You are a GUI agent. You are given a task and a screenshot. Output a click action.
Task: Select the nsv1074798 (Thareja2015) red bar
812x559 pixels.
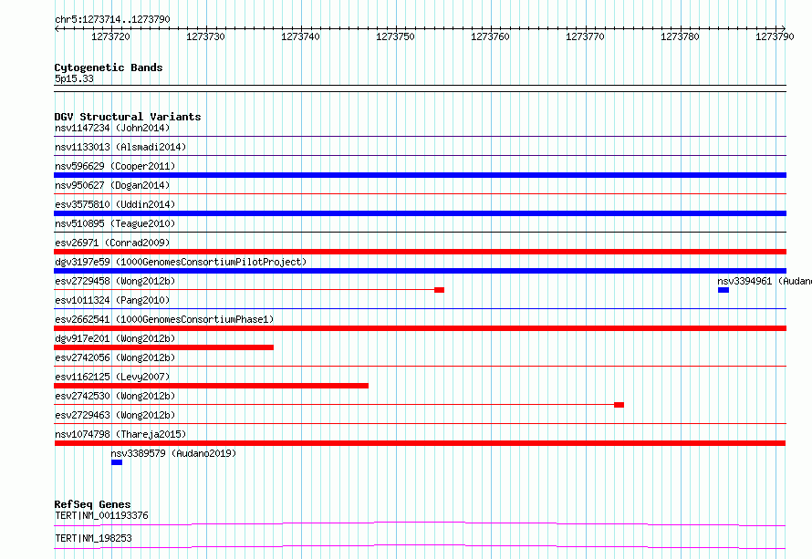pos(420,443)
